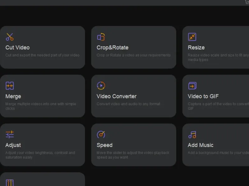
Task: Click the 'Cut and export' description text
Action: point(42,55)
